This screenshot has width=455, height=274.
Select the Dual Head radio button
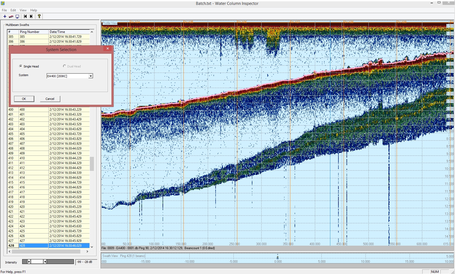coord(64,66)
